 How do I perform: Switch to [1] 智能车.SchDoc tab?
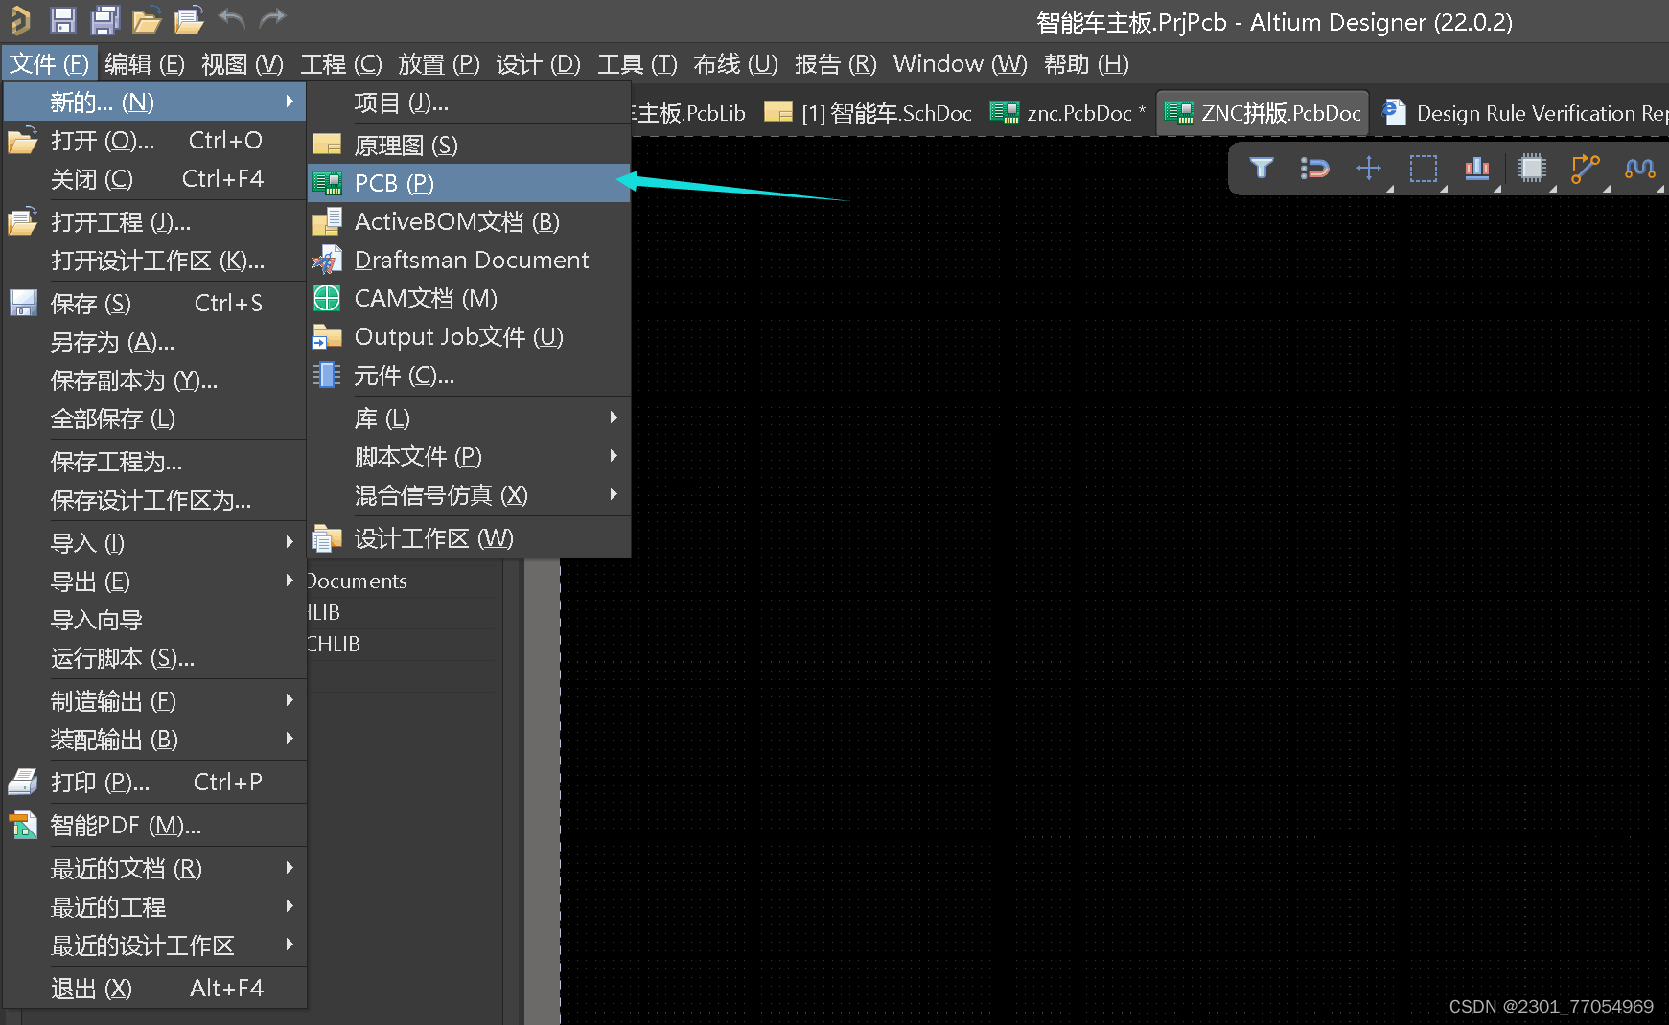[869, 113]
